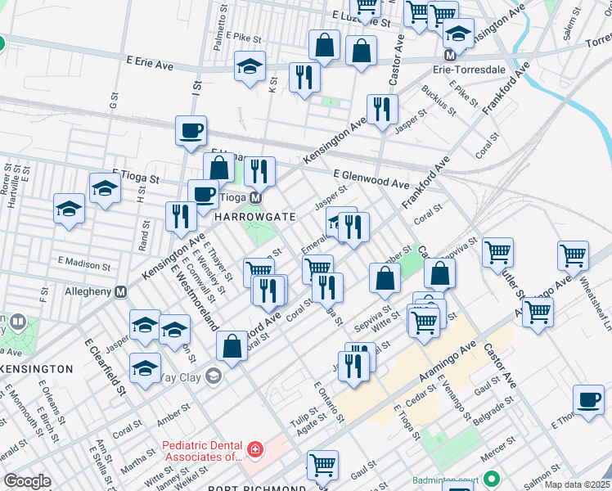Click the Pediatric Dental Associates label
Screen dimensions: 612x491
coord(205,451)
